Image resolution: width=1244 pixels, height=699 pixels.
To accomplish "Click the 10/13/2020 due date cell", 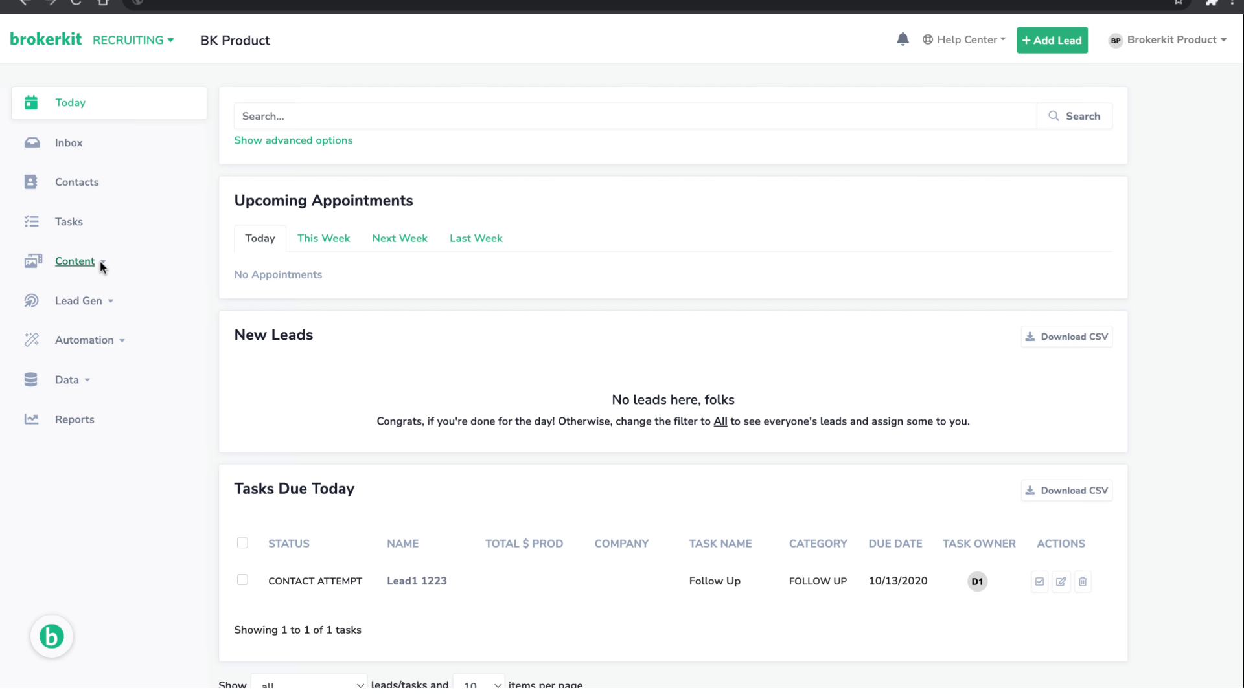I will (898, 581).
